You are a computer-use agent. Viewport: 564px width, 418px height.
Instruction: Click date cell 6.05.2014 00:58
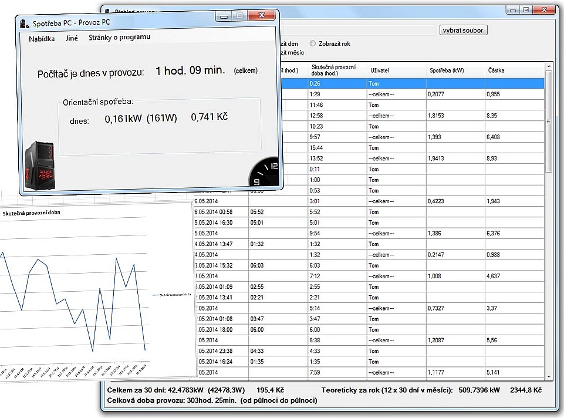(221, 213)
